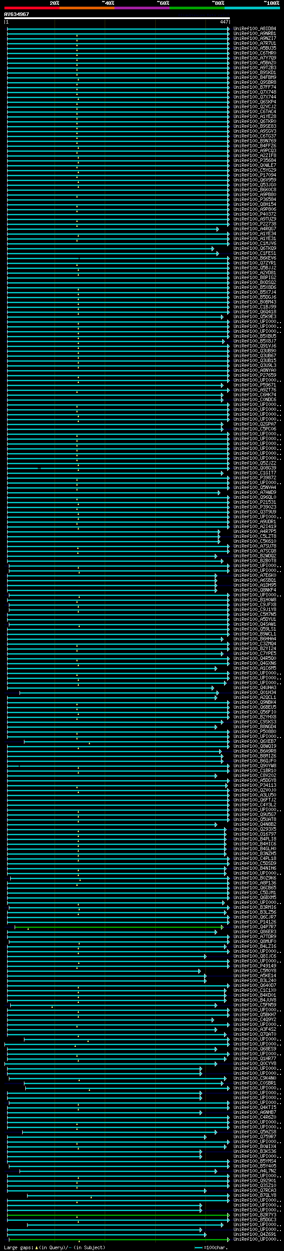Select the UniRef100_A1C6M5 label
The image size is (284, 1251).
[255, 668]
